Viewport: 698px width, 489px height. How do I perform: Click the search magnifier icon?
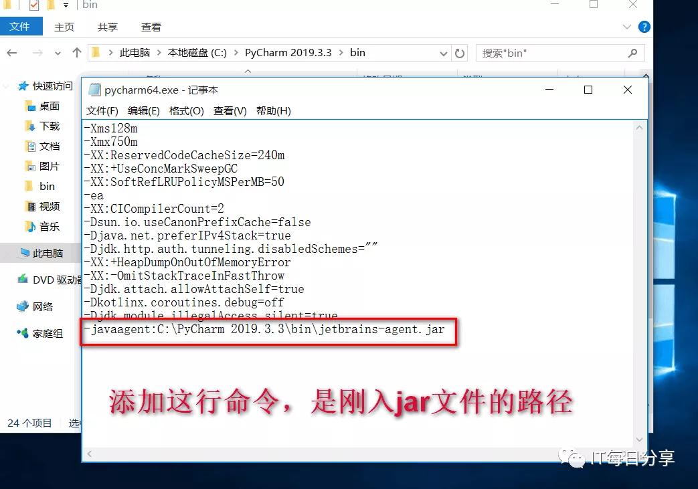point(632,54)
